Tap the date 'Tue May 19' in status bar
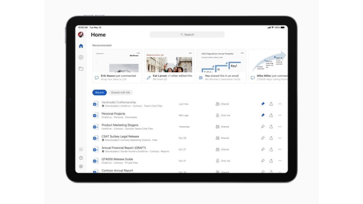The width and height of the screenshot is (363, 204). [96, 28]
